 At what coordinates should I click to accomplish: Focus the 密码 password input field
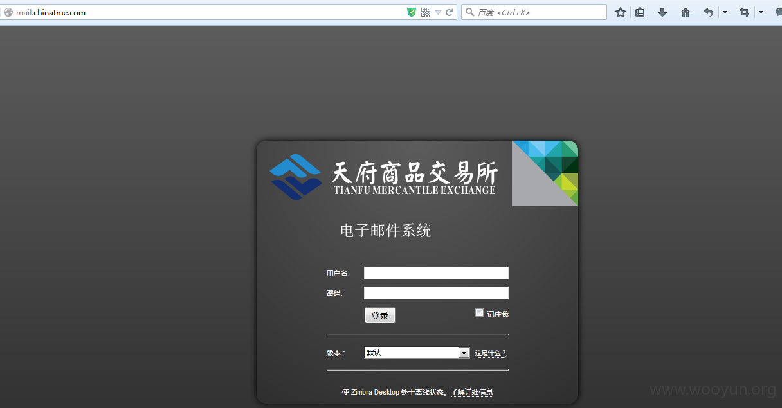tap(436, 293)
